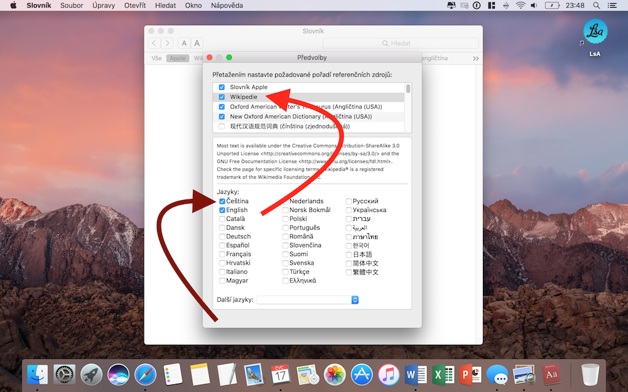Screen dimensions: 628x392
Task: Uncheck Oxford American Writer's Thesaurus source
Action: pyautogui.click(x=222, y=107)
